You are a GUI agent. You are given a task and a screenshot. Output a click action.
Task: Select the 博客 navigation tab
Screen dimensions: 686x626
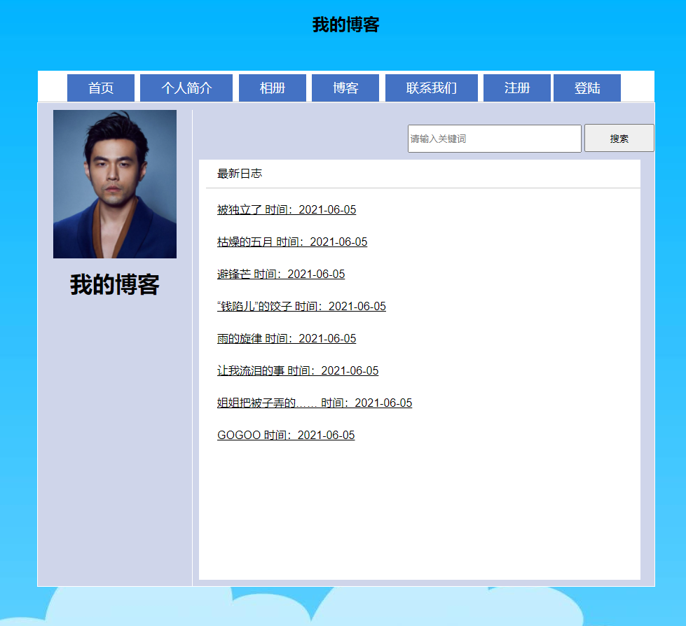(345, 88)
